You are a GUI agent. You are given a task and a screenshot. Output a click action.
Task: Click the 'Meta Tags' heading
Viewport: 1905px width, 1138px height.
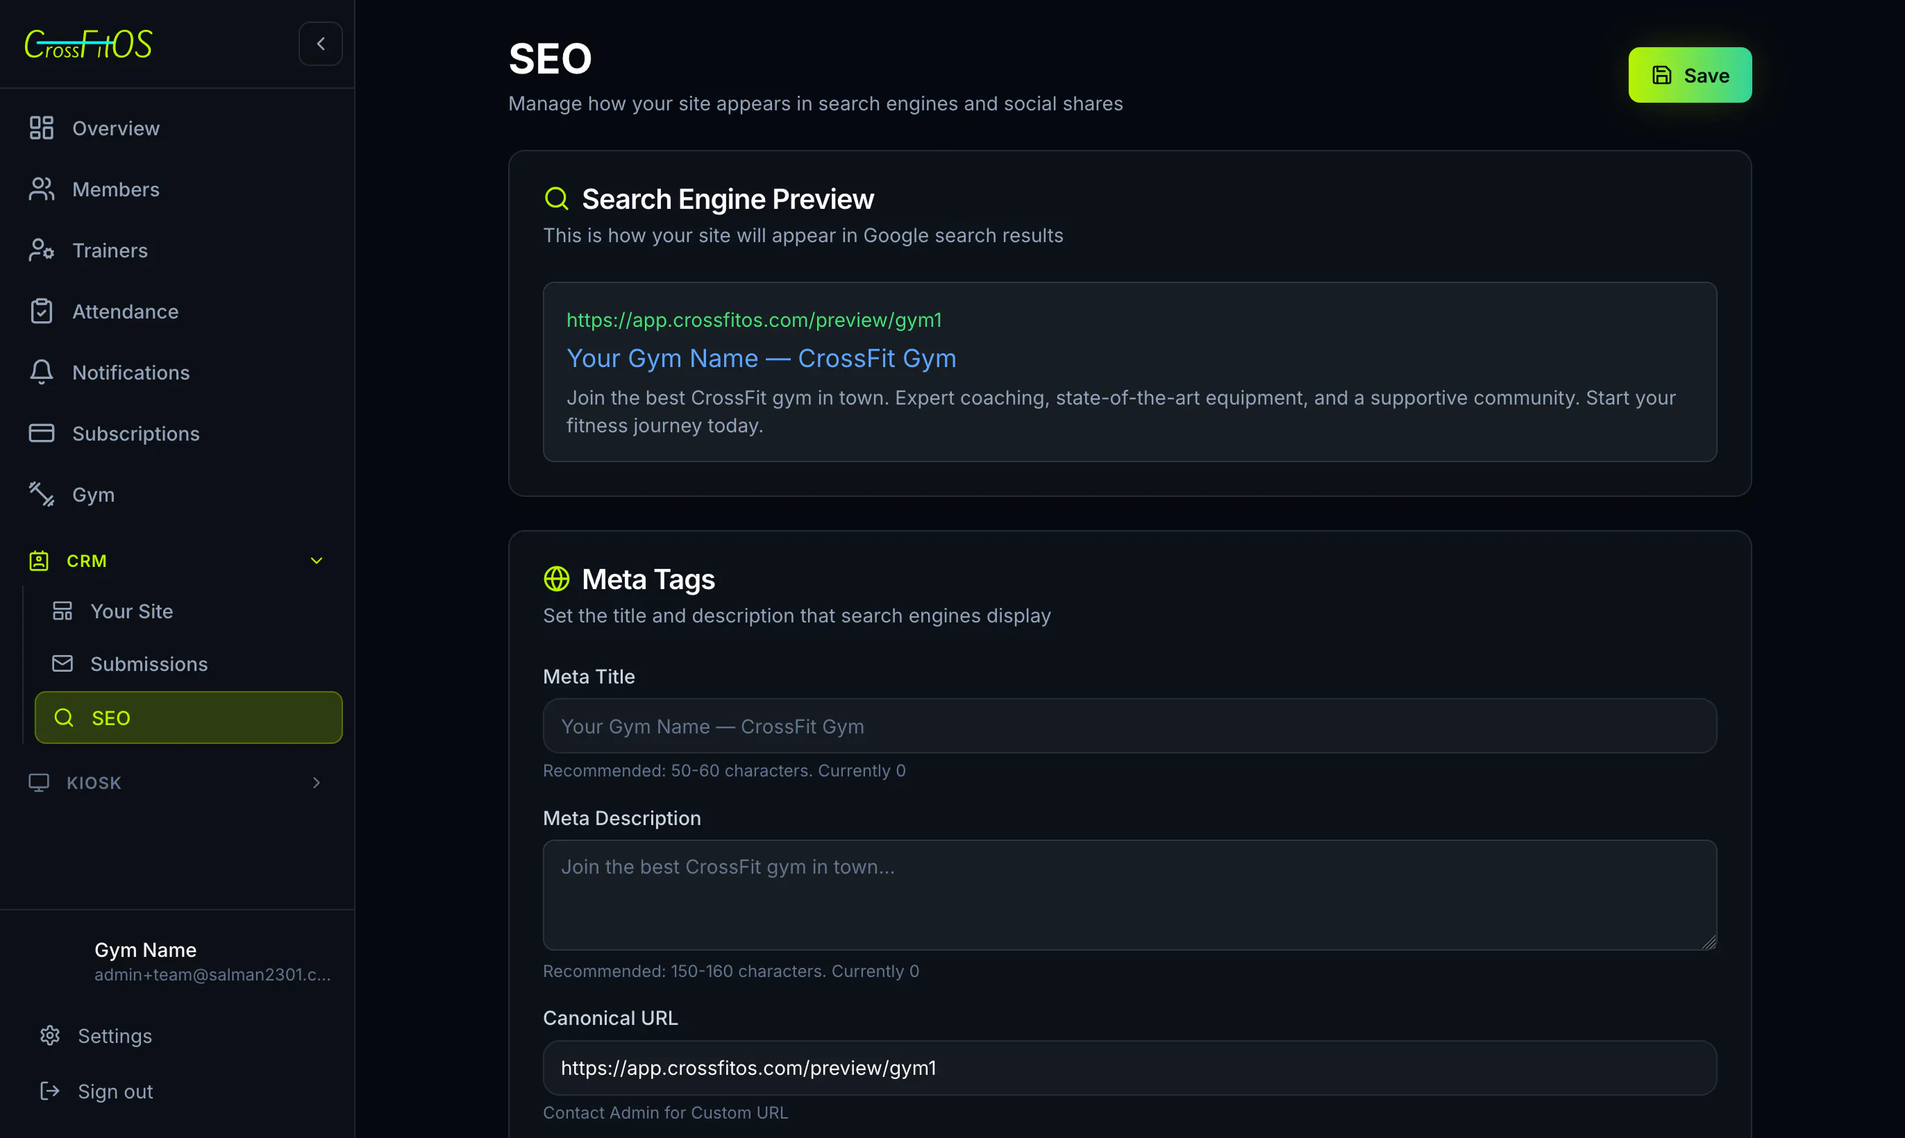[648, 579]
